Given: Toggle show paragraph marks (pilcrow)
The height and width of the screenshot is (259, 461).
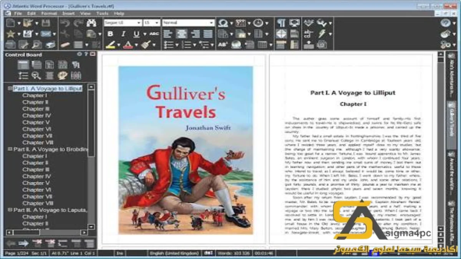Looking at the screenshot, I should [281, 23].
